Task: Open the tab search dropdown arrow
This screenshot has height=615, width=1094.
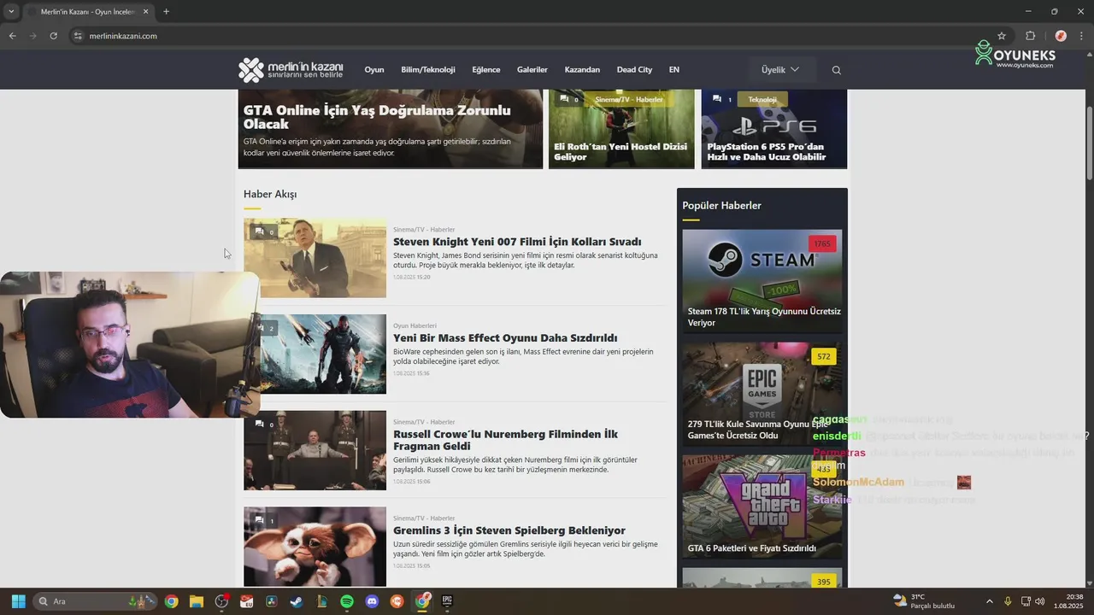Action: (x=11, y=12)
